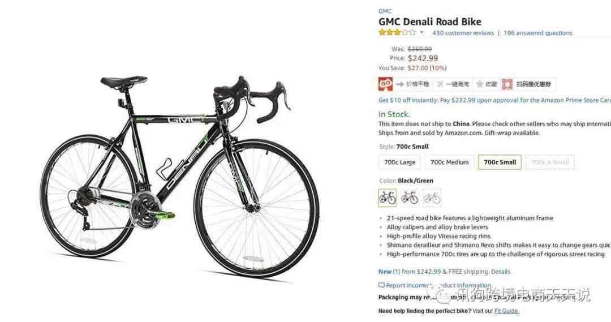Choose the Black/Green color swatch
The height and width of the screenshot is (322, 611).
[x=388, y=198]
